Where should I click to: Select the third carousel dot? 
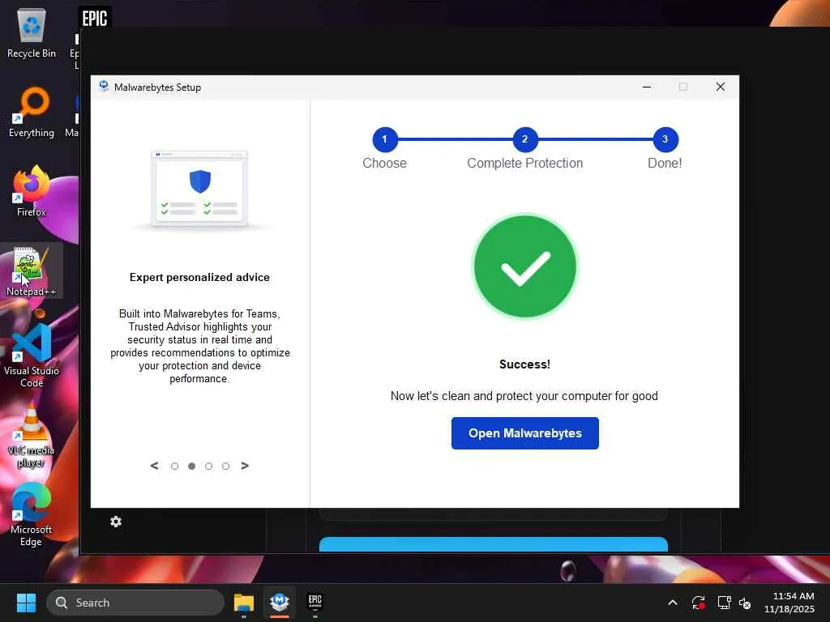click(208, 466)
